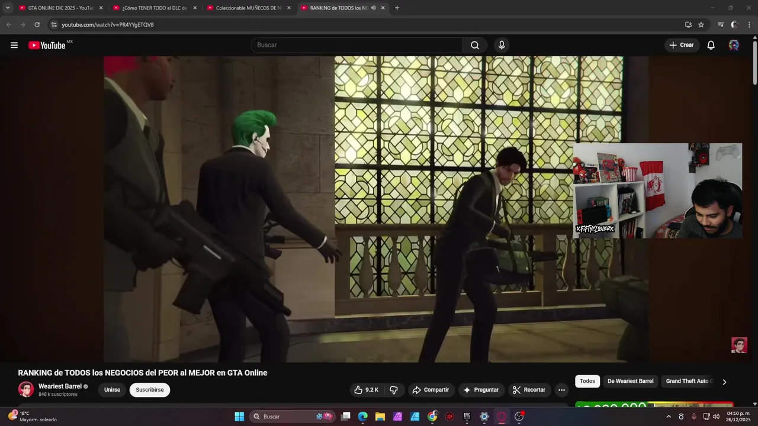This screenshot has width=758, height=426.
Task: Open the browser profile icon
Action: (x=734, y=25)
